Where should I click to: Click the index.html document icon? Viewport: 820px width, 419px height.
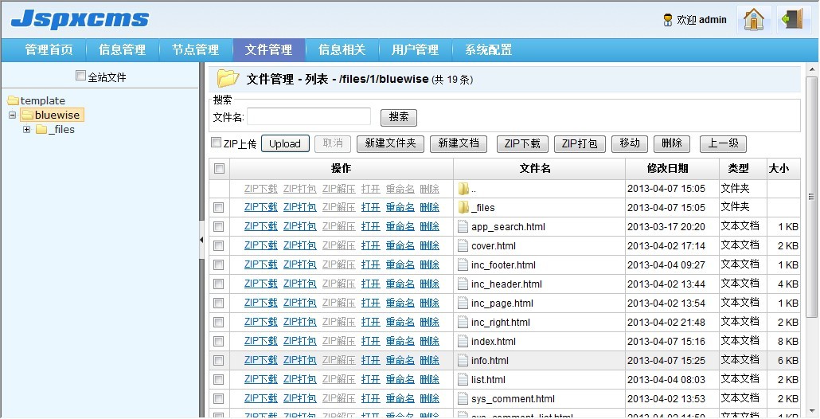[x=463, y=341]
